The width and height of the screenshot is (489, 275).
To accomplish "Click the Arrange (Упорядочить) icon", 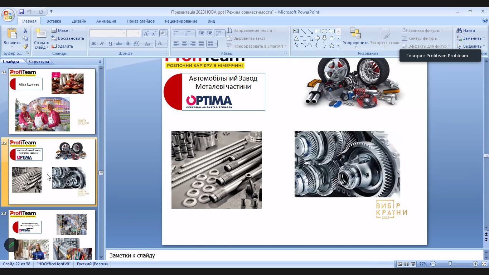I will coord(355,34).
